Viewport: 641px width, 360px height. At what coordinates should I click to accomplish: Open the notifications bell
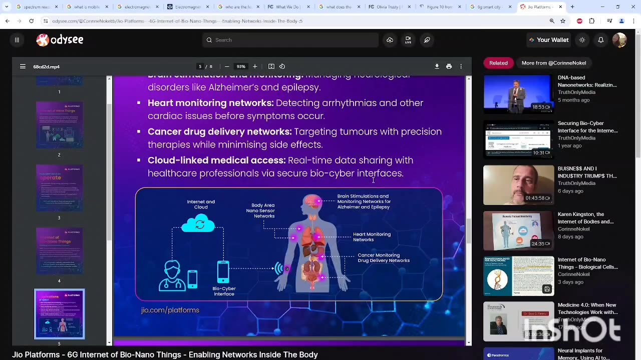pyautogui.click(x=600, y=40)
